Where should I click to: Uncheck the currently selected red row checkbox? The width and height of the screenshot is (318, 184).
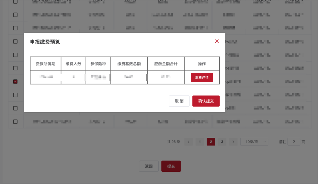point(15,81)
